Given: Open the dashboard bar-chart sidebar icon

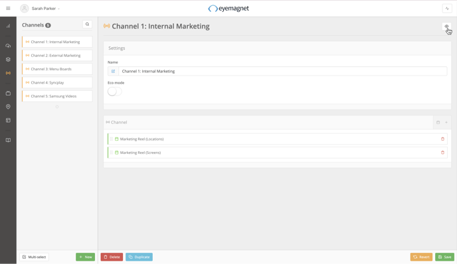Looking at the screenshot, I should point(8,26).
